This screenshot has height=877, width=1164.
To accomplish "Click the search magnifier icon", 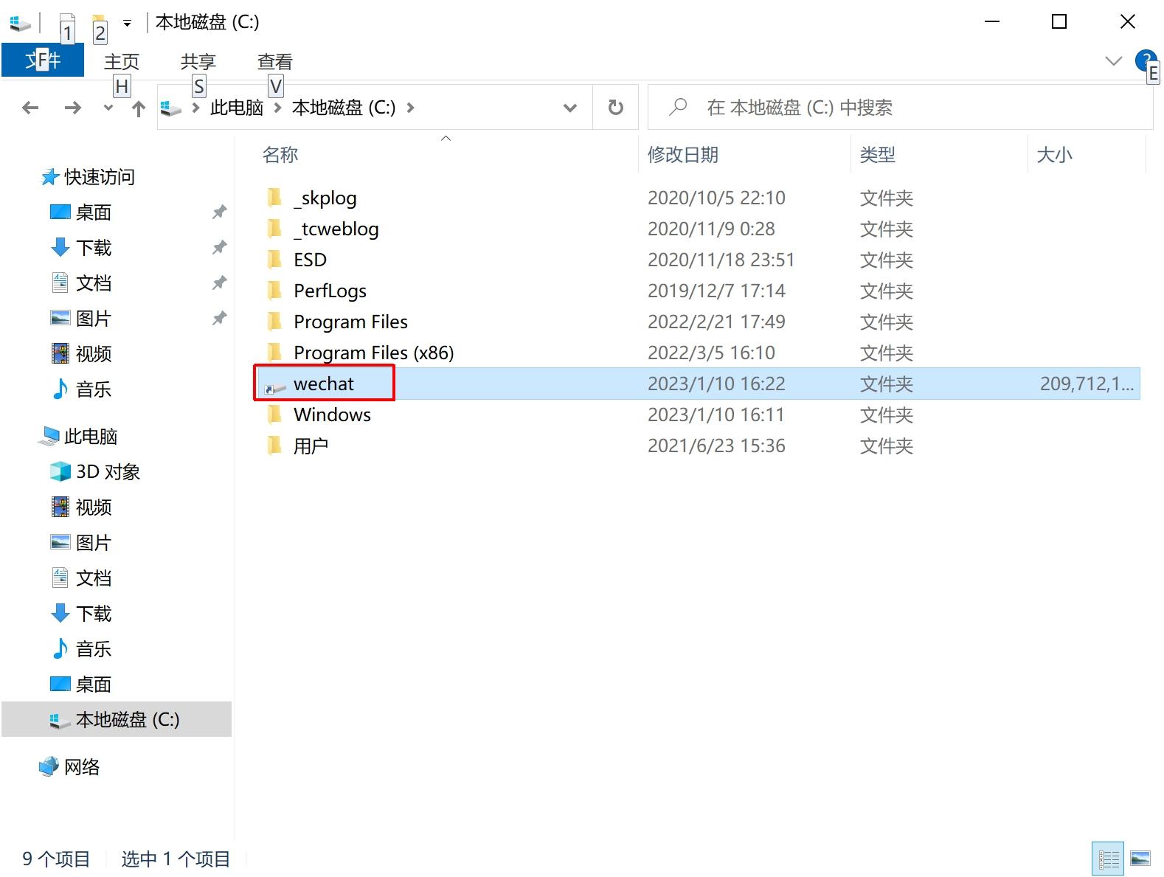I will (x=677, y=108).
